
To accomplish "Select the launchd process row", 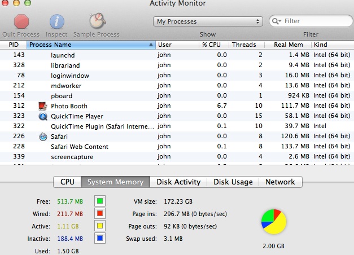I will (x=177, y=55).
